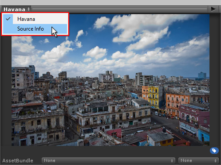
Task: Click the arrows on the AssetBundle variant dropdown
Action: coord(215,161)
